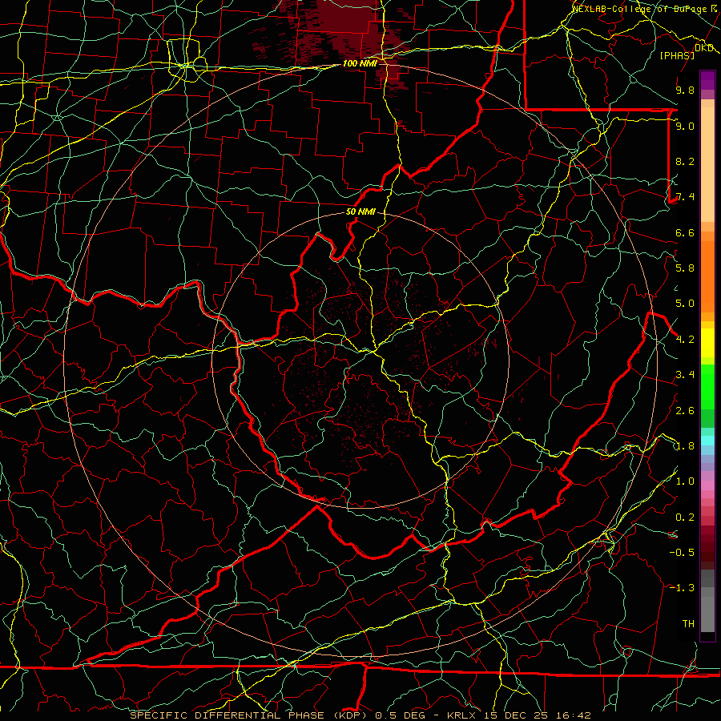Viewport: 721px width, 721px height.
Task: Click the "OKD" label above the legend
Action: click(703, 48)
